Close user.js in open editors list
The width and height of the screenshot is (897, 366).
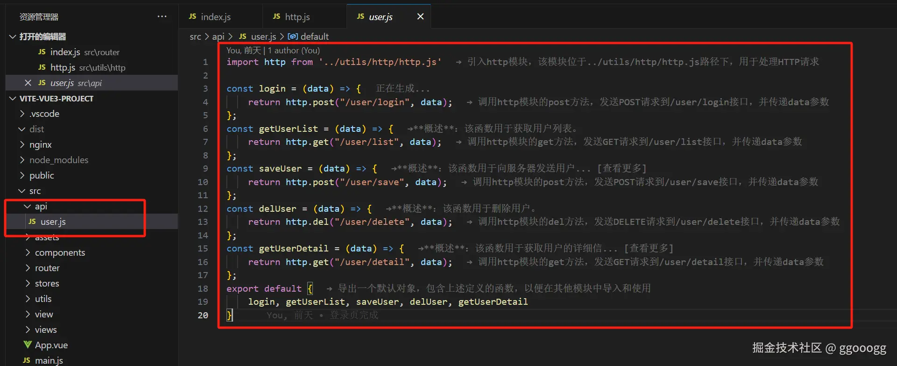pyautogui.click(x=28, y=83)
